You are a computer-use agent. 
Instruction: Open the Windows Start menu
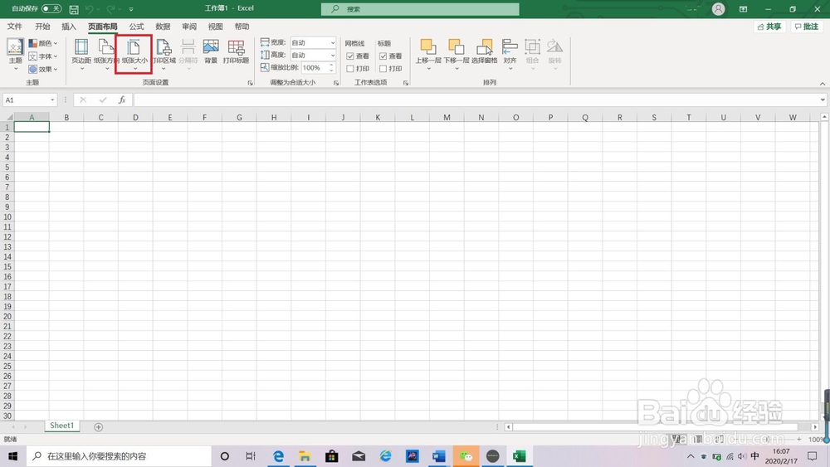pos(13,456)
